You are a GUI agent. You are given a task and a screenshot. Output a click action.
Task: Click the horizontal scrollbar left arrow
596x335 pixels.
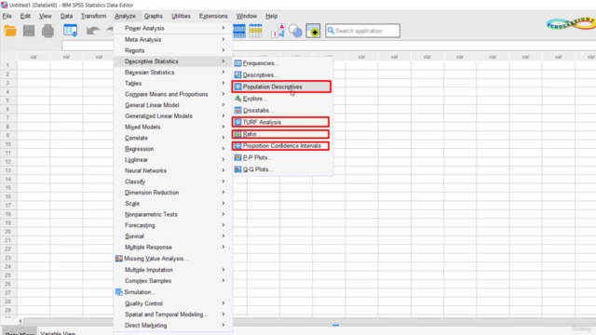click(20, 321)
